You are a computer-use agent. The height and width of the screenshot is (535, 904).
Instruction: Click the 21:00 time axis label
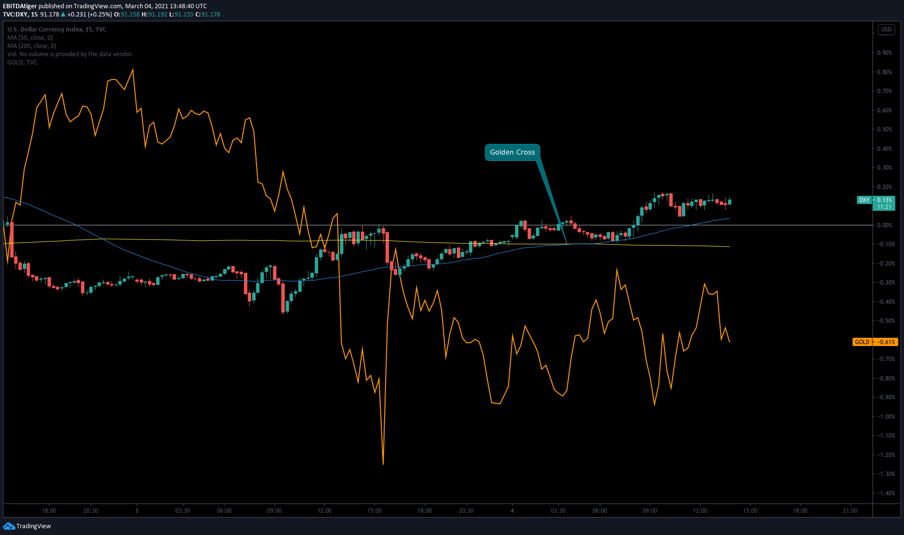pos(850,511)
